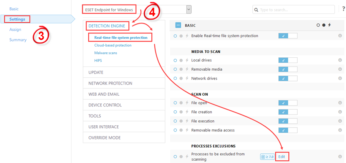346x163 pixels.
Task: Click grey dot apply icon for File open
Action: pos(181,103)
